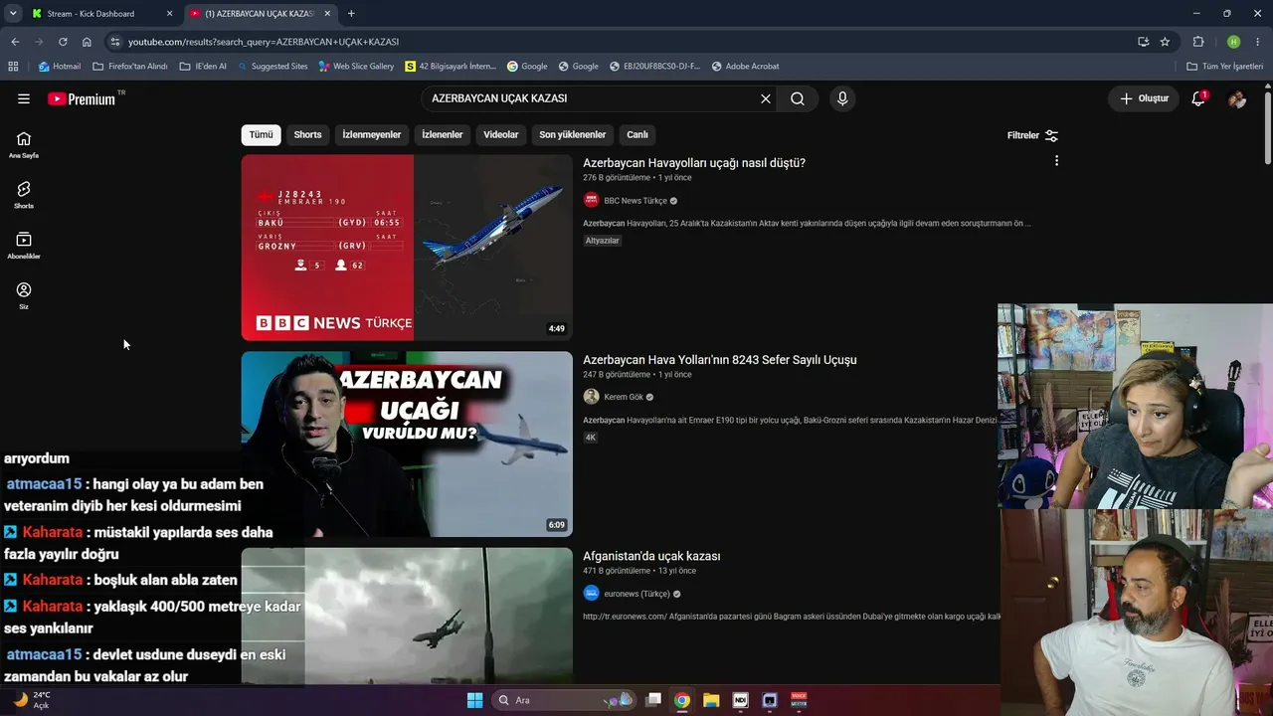Open the Web Slice Gallery bookmark
The width and height of the screenshot is (1273, 716).
tap(356, 67)
